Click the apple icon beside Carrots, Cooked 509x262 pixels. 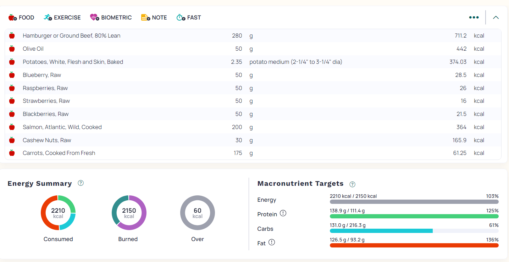tap(12, 153)
